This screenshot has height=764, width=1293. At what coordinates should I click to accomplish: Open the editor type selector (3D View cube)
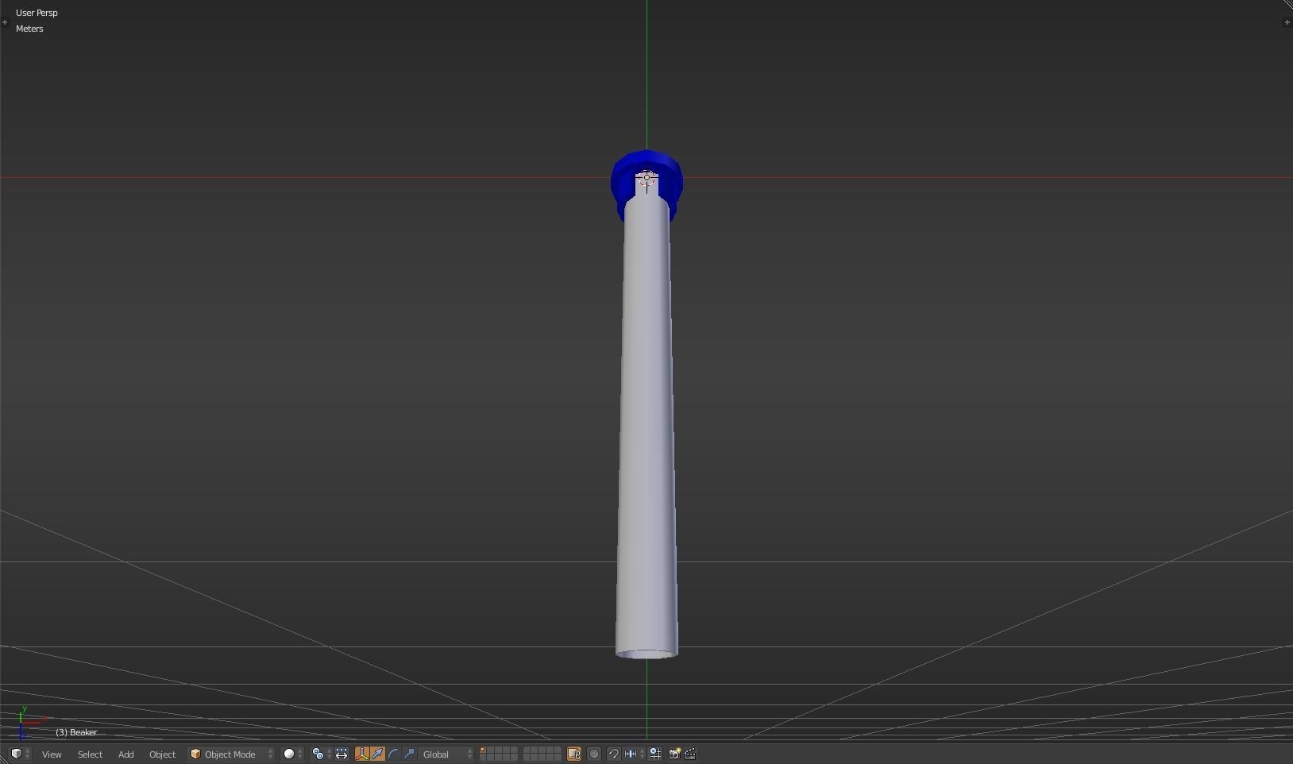point(20,754)
